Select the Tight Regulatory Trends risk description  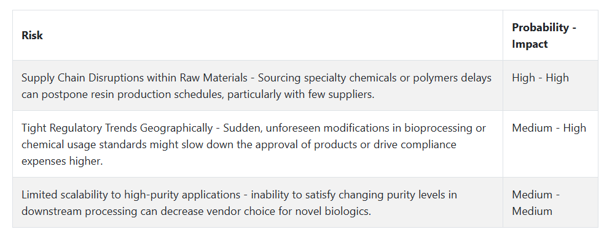(254, 145)
